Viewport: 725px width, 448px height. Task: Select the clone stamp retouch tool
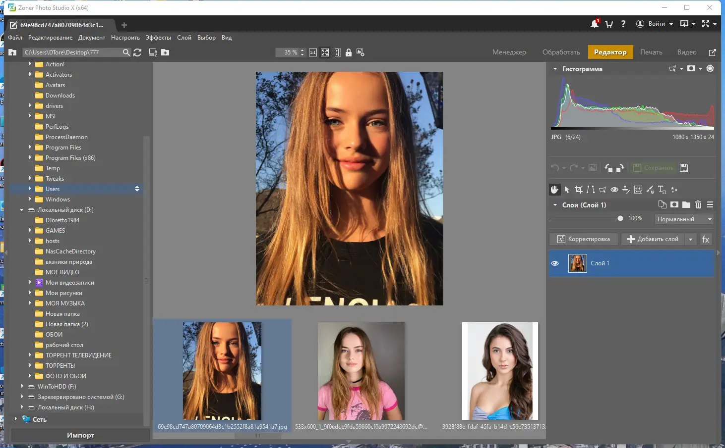(626, 190)
